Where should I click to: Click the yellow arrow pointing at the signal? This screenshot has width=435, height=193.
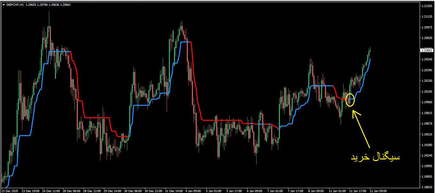[361, 129]
